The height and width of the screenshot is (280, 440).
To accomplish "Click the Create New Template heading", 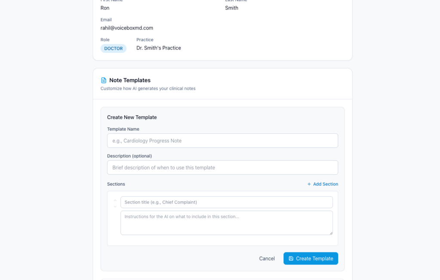I will click(132, 117).
